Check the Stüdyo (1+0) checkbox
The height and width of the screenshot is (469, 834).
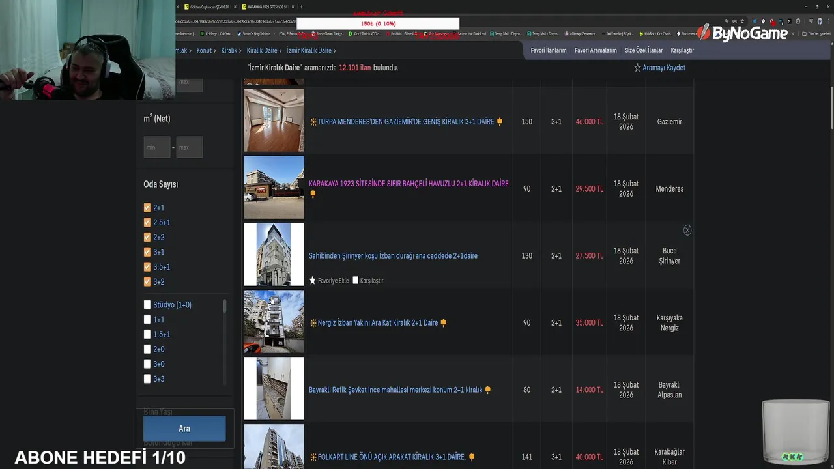pyautogui.click(x=147, y=305)
